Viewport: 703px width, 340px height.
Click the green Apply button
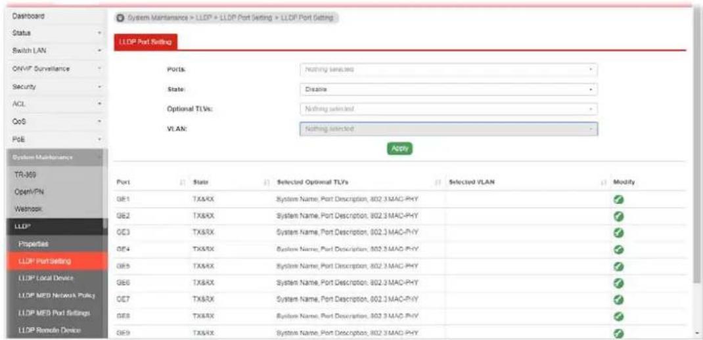399,148
